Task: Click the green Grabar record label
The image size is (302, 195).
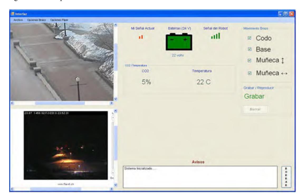Action: pos(254,96)
